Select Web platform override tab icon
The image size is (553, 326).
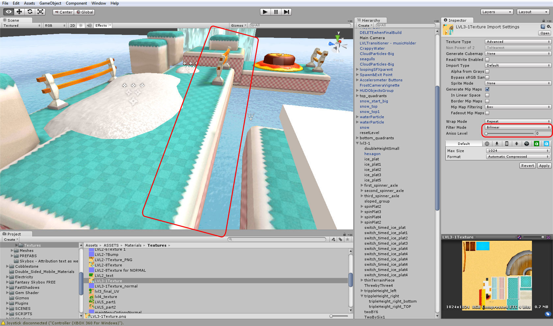(487, 144)
